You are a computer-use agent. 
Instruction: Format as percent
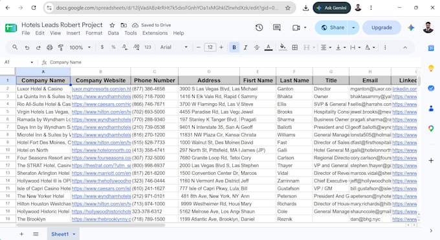(113, 47)
